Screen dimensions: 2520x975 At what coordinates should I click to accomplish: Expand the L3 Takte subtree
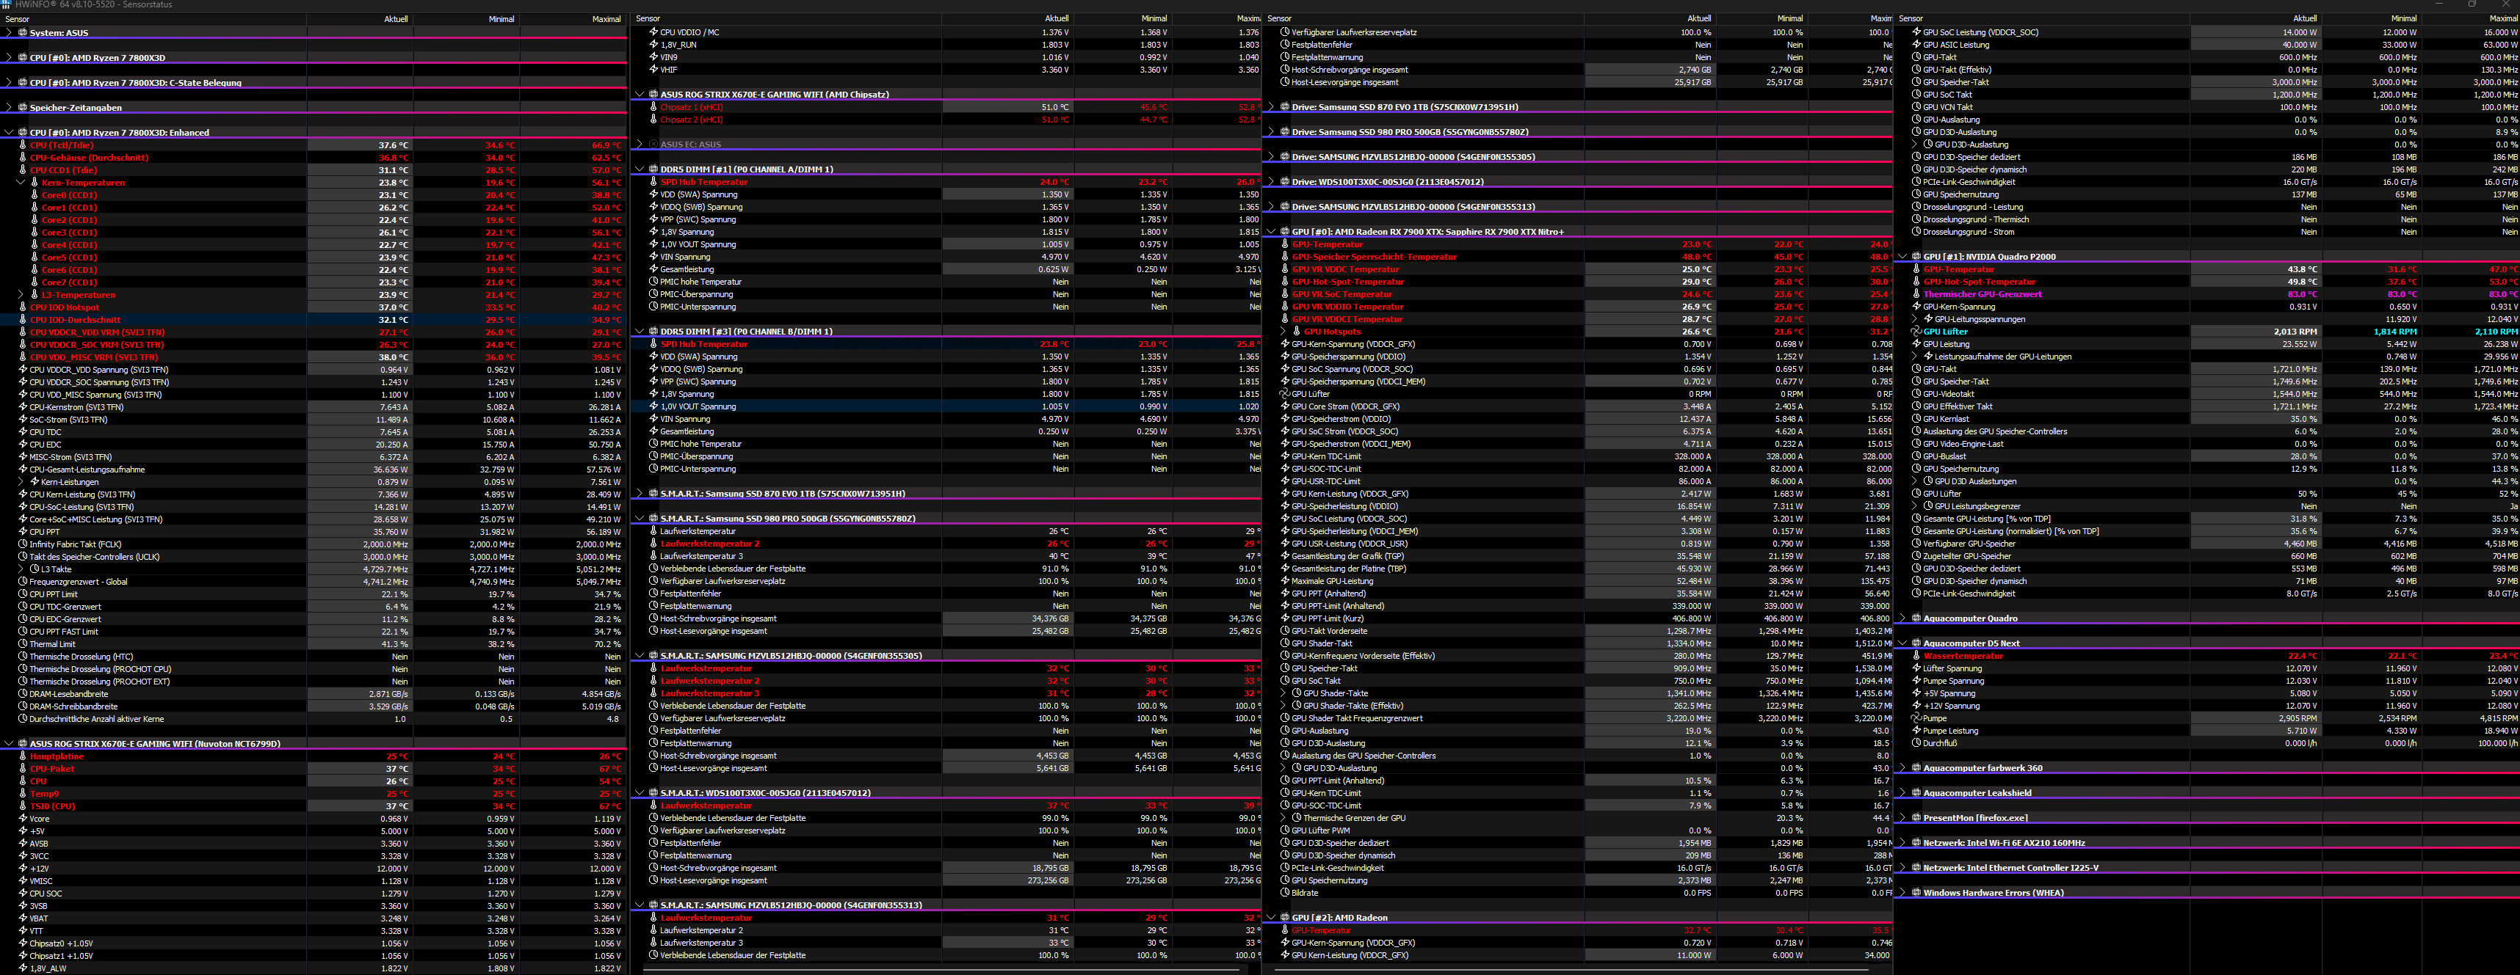[21, 569]
